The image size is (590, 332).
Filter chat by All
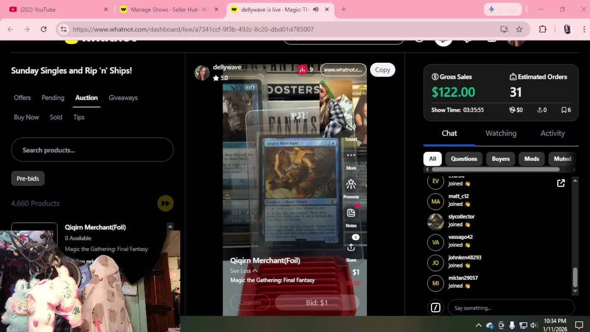(432, 159)
